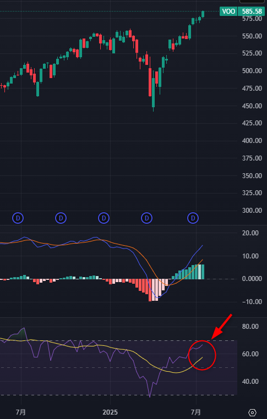The height and width of the screenshot is (419, 267).
Task: Select the 10.00 MACD axis value
Action: click(250, 256)
